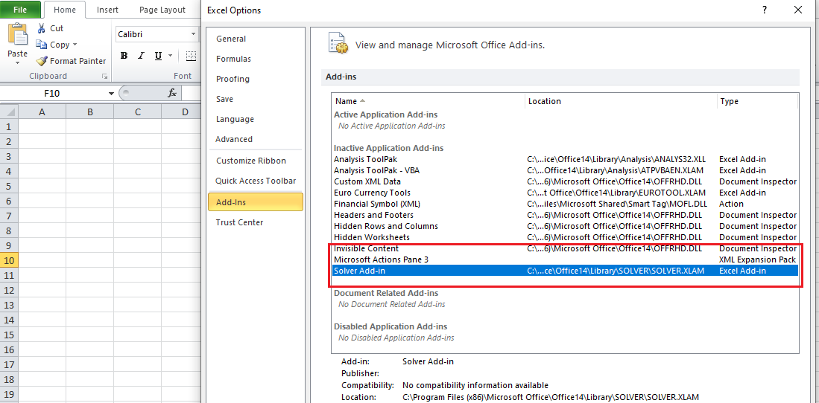Close the Excel Options dialog
The height and width of the screenshot is (403, 819).
point(797,10)
